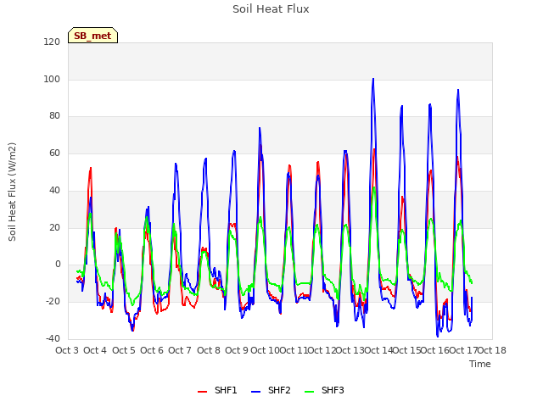Click the red SHF1 legend color marker
This screenshot has height=407, width=543.
202,391
